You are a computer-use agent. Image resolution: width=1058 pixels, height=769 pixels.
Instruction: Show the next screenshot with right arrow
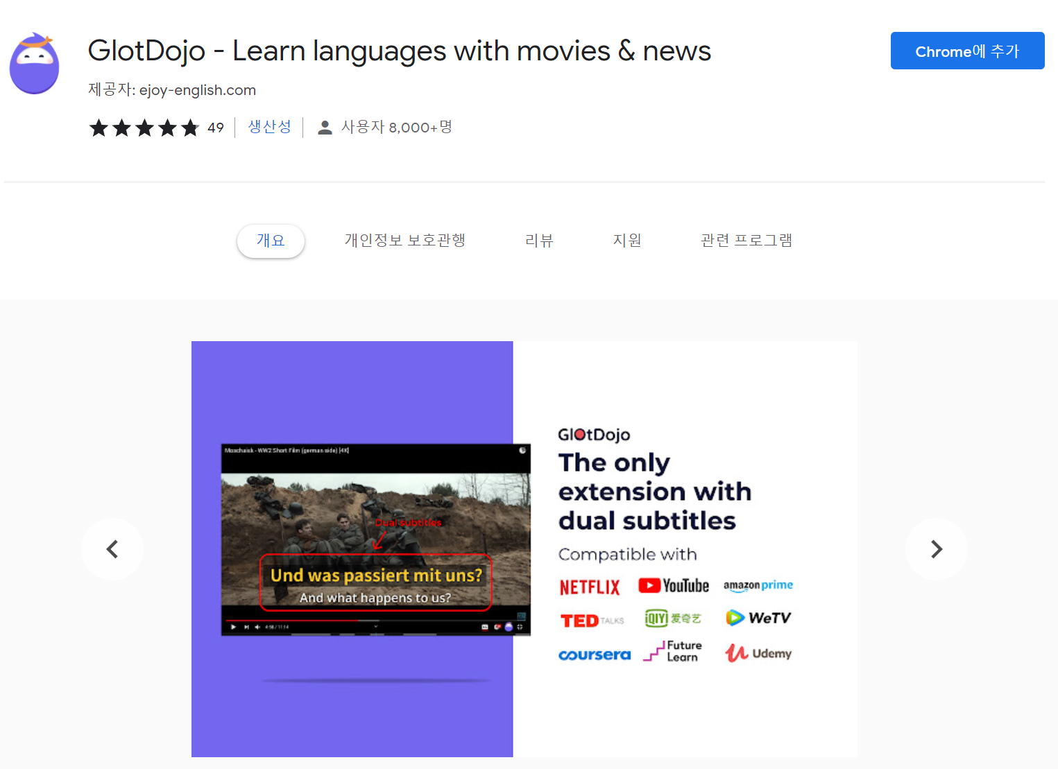937,549
